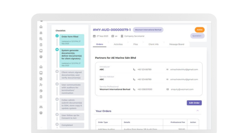Image resolution: width=248 pixels, height=133 pixels.
Task: Click the Partners for AE Marine Sdn Bhd heading
Action: tap(116, 58)
